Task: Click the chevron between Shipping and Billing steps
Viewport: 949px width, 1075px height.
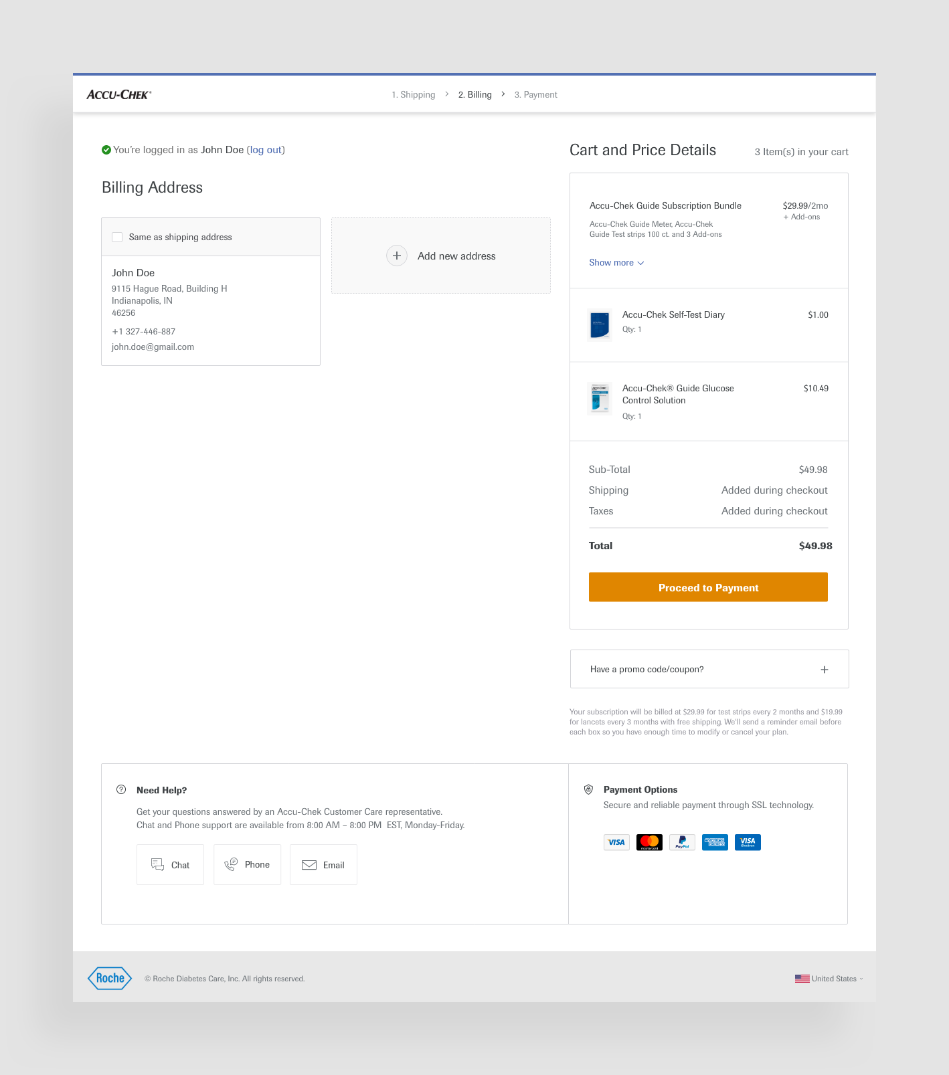Action: [x=446, y=94]
